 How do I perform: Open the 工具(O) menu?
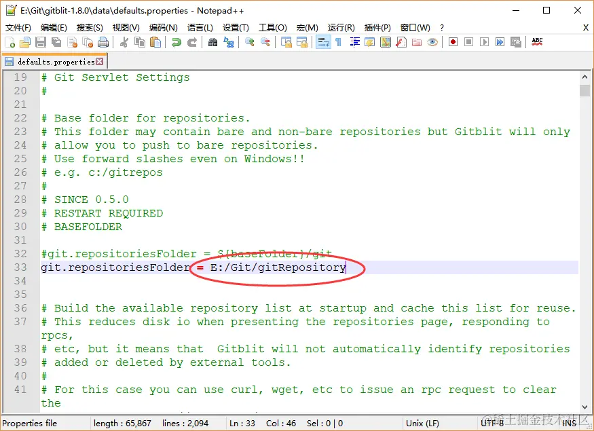click(x=273, y=28)
